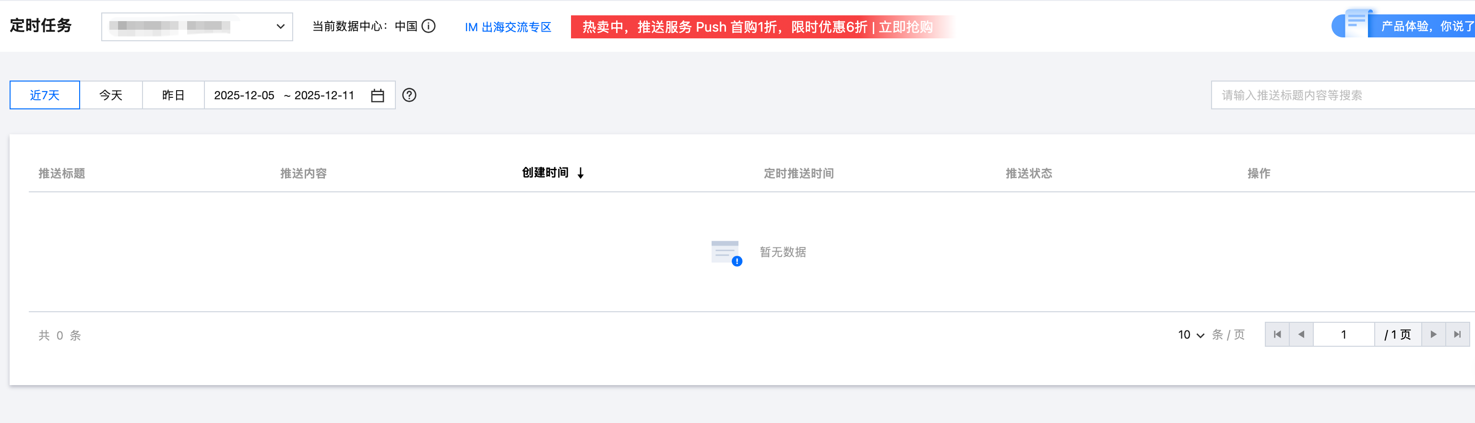Open the 10 条/页 page size dropdown
1475x423 pixels.
tap(1191, 335)
